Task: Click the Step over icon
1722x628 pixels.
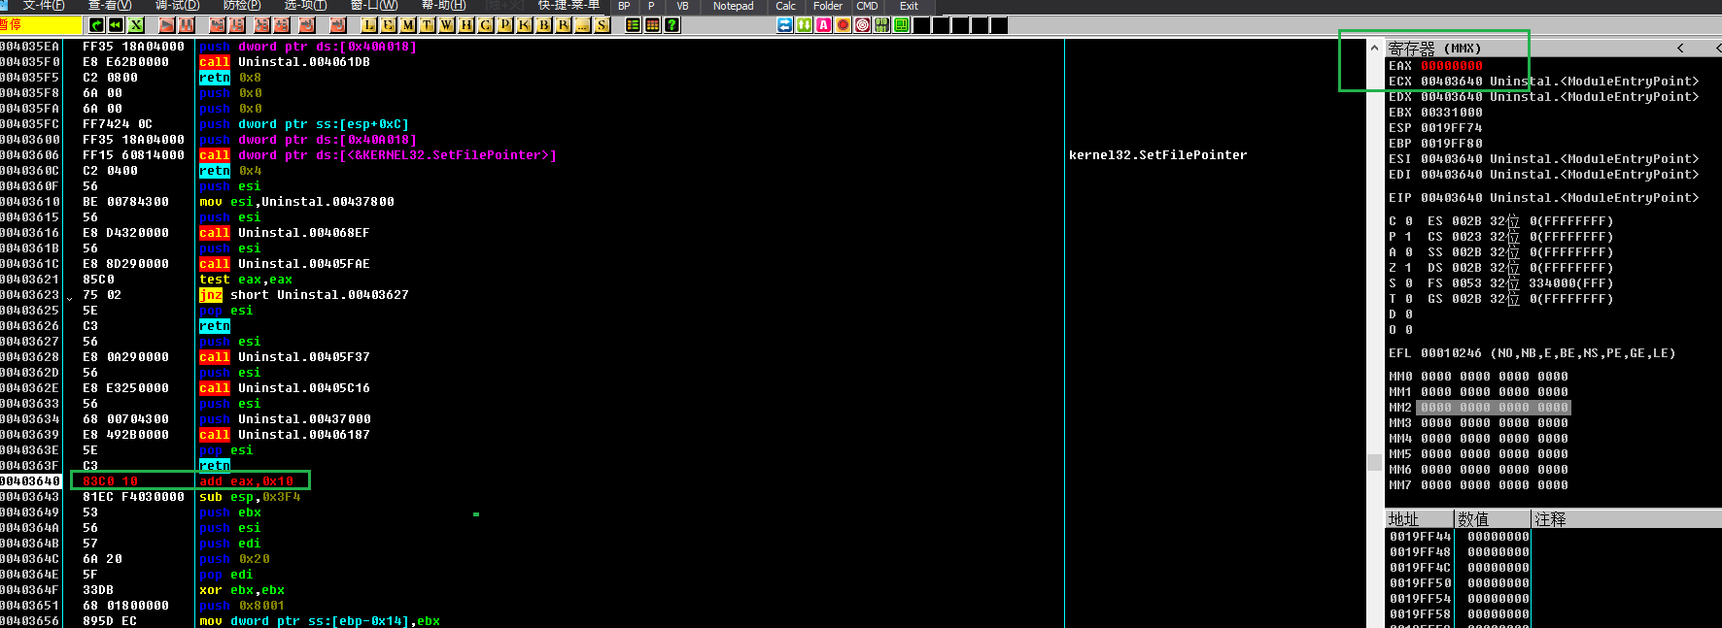Action: click(237, 25)
